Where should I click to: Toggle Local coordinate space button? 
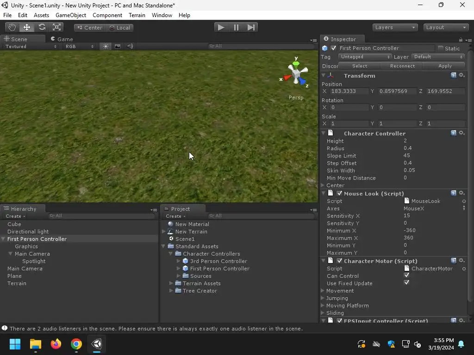[x=120, y=28]
